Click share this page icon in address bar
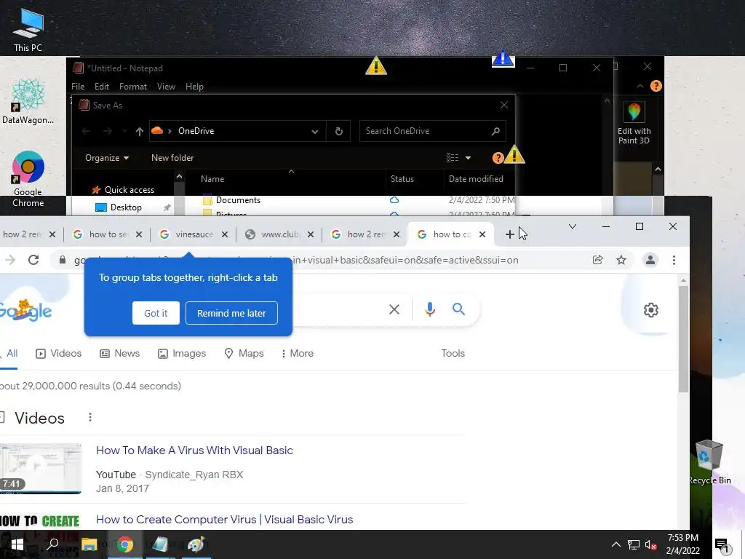Screen dimensions: 745x559 [598, 260]
